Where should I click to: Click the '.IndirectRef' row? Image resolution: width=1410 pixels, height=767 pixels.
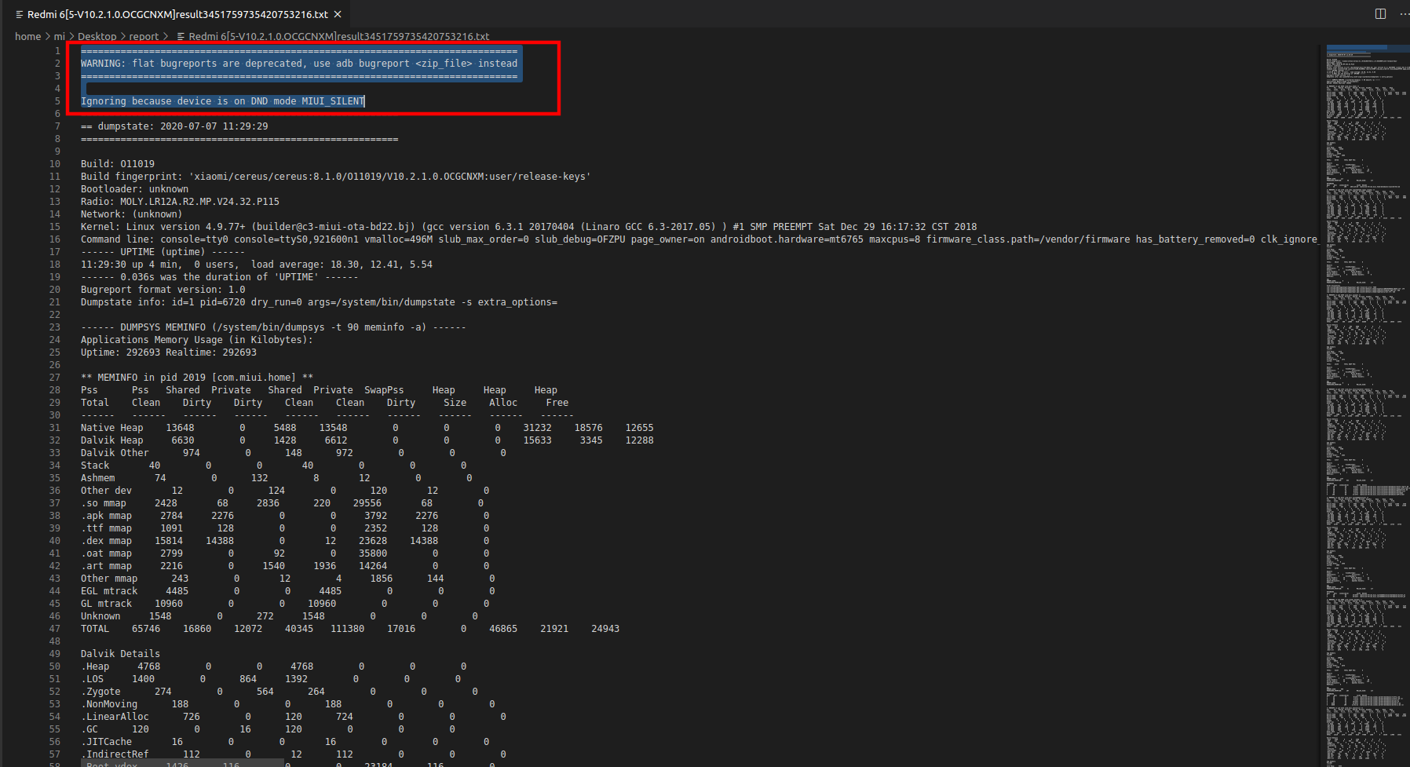pos(293,754)
